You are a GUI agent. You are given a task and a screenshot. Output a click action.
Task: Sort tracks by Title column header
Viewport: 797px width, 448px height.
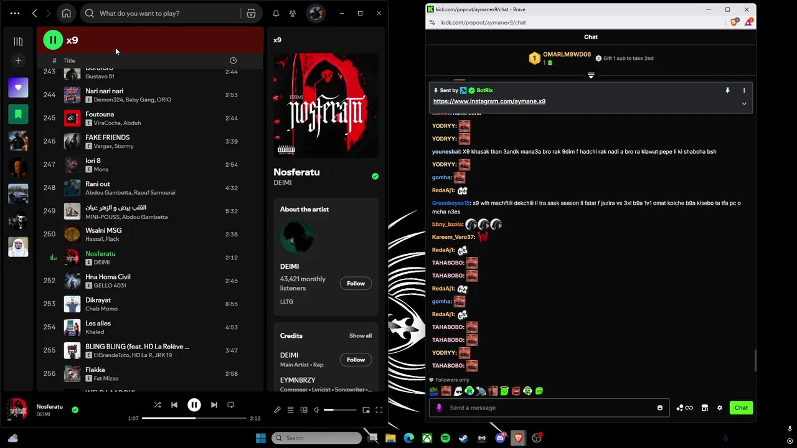(x=69, y=60)
